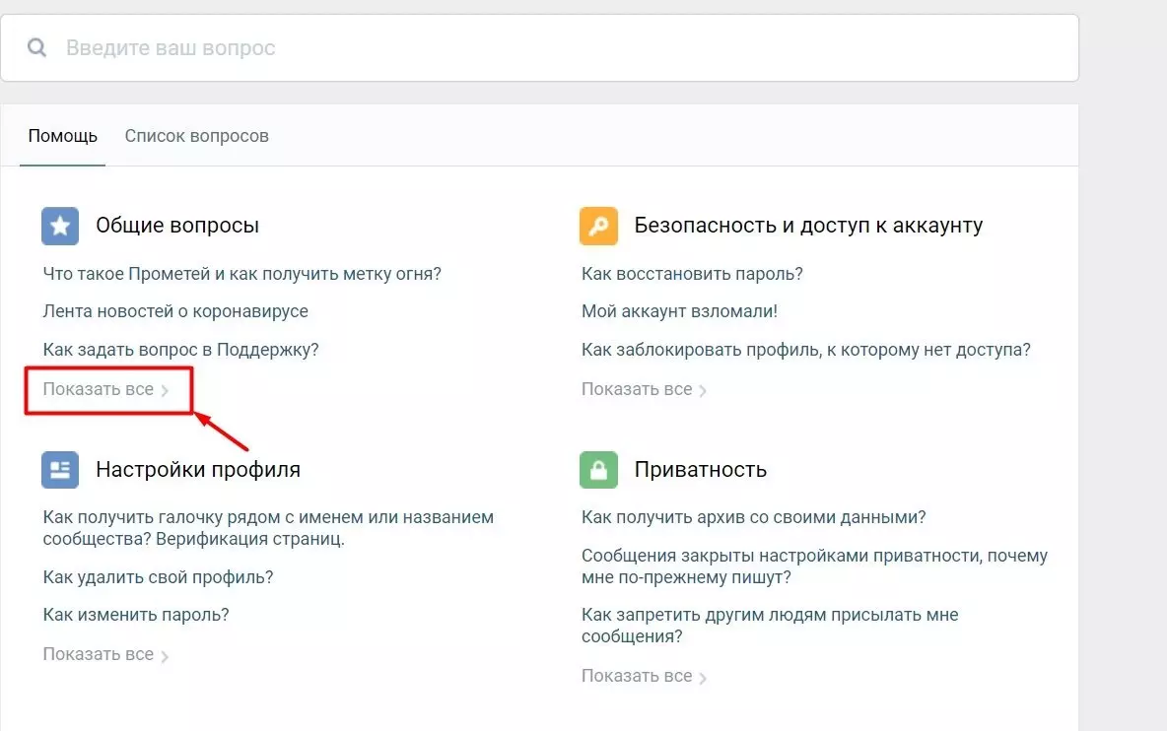Switch to the Помощь tab
This screenshot has width=1167, height=731.
pyautogui.click(x=62, y=136)
